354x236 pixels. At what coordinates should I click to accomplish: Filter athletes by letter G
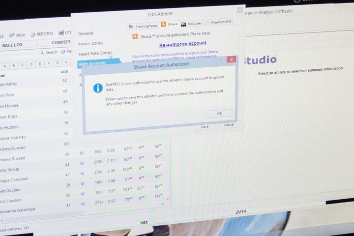pos(58,62)
